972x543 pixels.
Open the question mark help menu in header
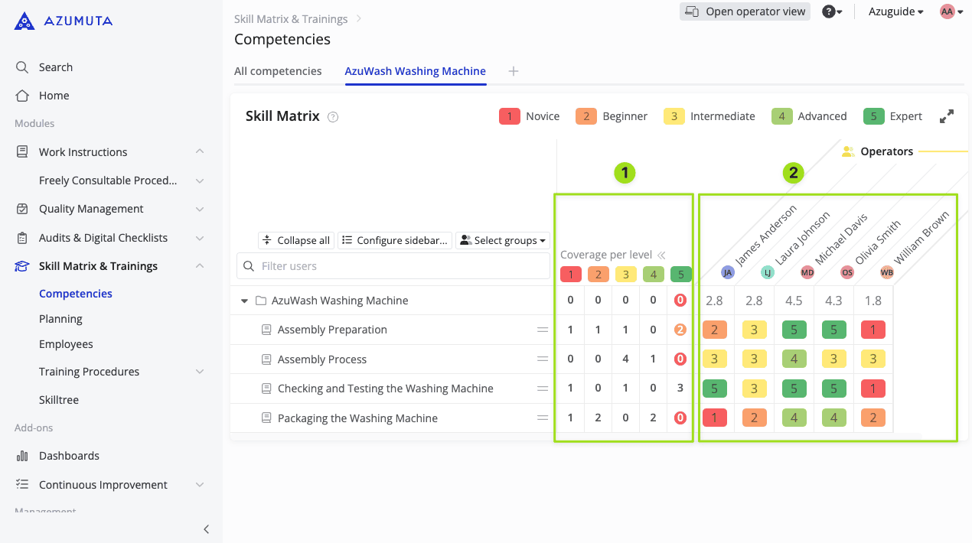tap(832, 11)
